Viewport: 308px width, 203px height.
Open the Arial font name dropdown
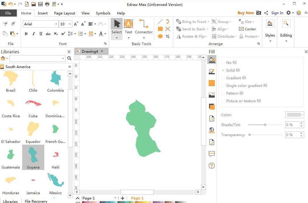(x=56, y=24)
